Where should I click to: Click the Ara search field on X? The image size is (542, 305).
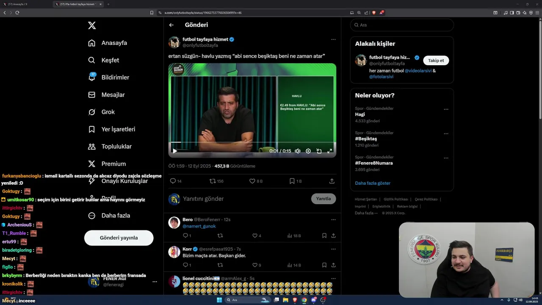click(x=402, y=25)
